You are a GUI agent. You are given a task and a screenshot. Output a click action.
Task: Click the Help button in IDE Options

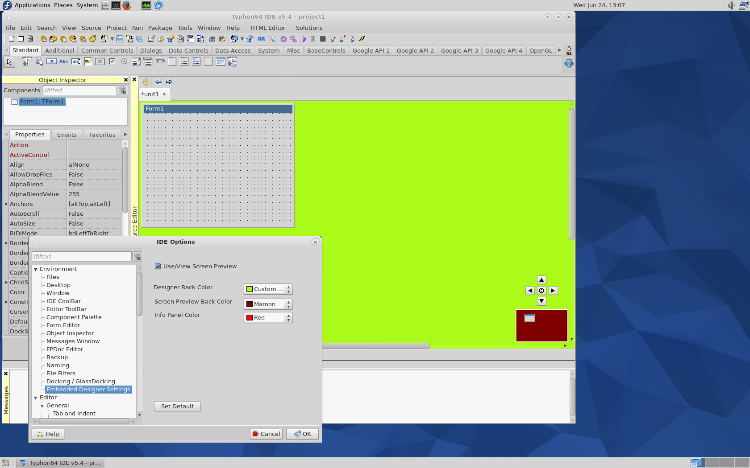(x=48, y=434)
